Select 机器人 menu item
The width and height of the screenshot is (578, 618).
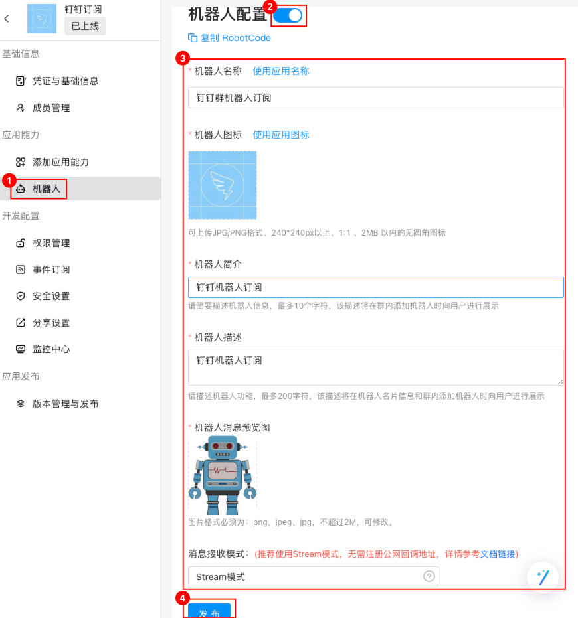click(x=80, y=189)
